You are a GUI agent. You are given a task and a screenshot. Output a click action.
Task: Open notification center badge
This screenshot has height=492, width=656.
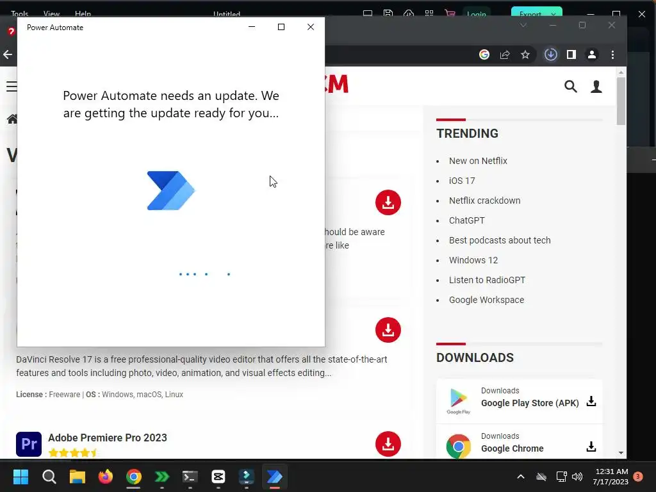[x=638, y=477]
